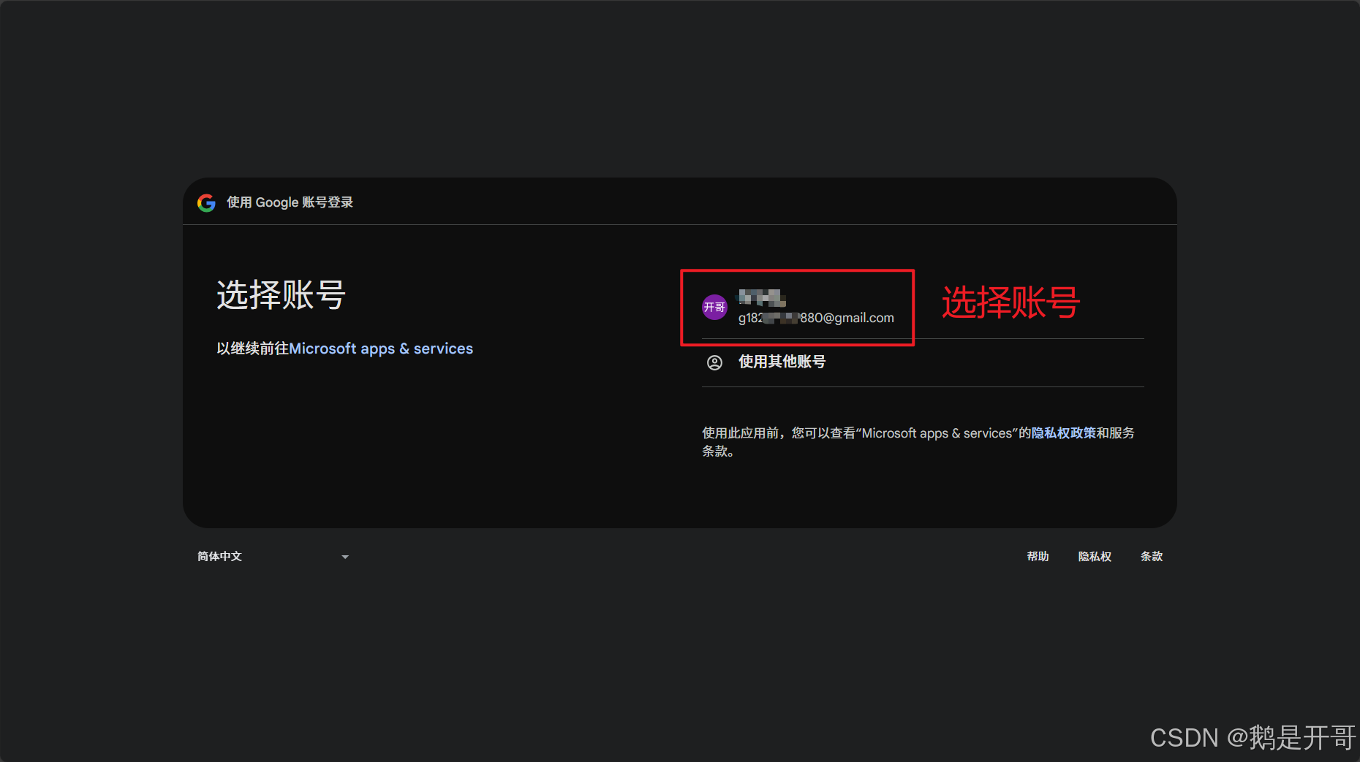1360x762 pixels.
Task: Click the 使用 Google 账号登录 header text
Action: pyautogui.click(x=290, y=202)
